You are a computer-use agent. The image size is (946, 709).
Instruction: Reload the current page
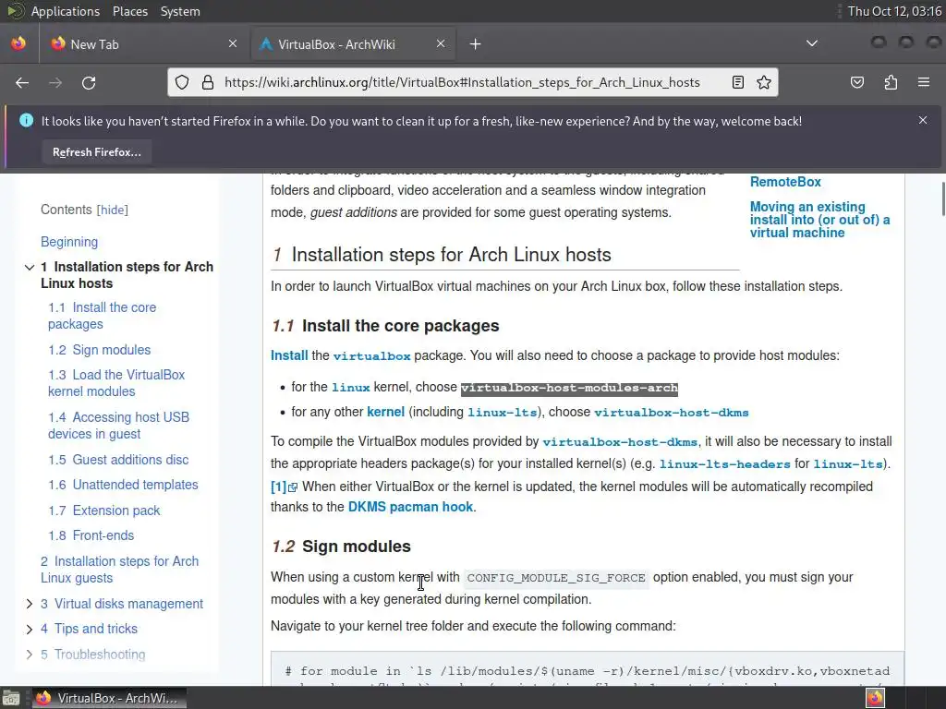coord(89,82)
